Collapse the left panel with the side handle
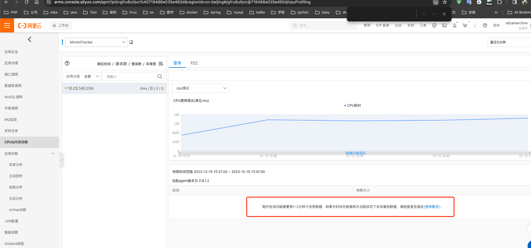Image resolution: width=531 pixels, height=248 pixels. [x=62, y=160]
